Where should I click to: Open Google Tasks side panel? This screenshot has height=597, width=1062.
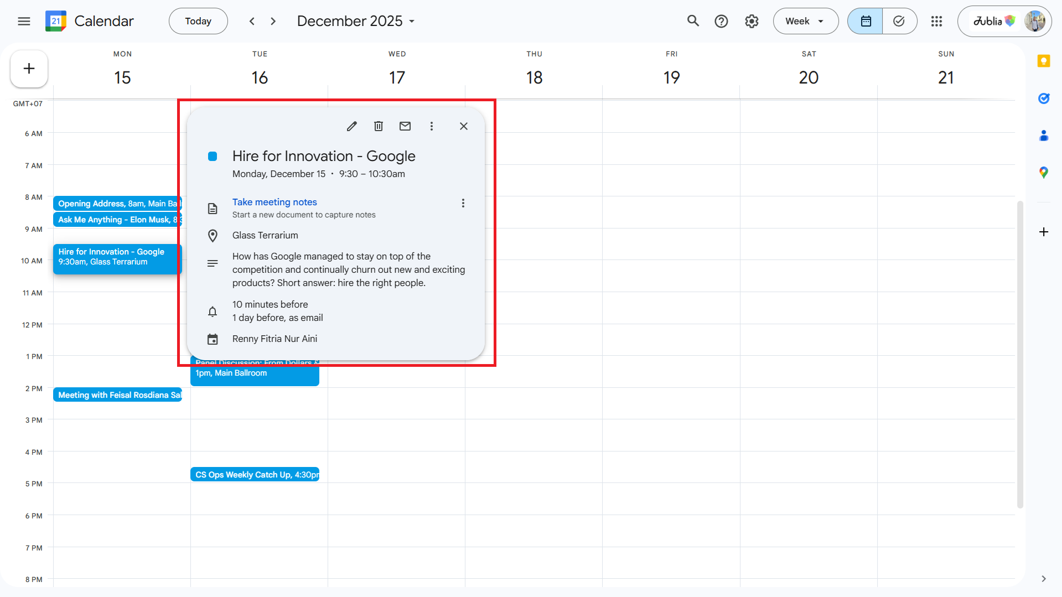pyautogui.click(x=1044, y=98)
